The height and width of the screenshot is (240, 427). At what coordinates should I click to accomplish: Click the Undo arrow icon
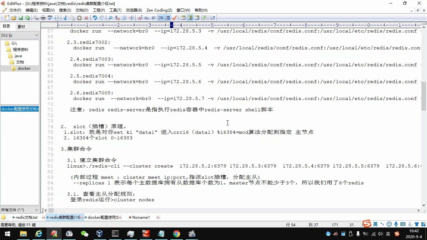(95, 18)
